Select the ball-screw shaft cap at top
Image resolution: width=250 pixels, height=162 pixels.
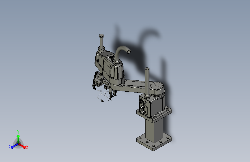click(101, 36)
